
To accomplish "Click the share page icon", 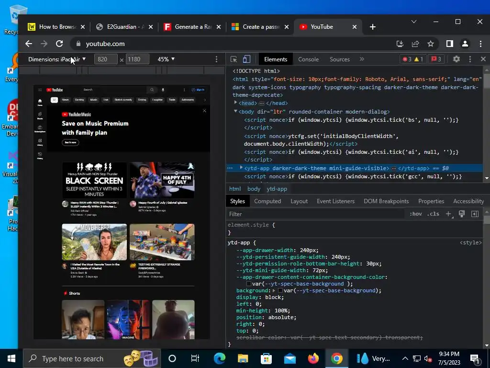I will (415, 44).
